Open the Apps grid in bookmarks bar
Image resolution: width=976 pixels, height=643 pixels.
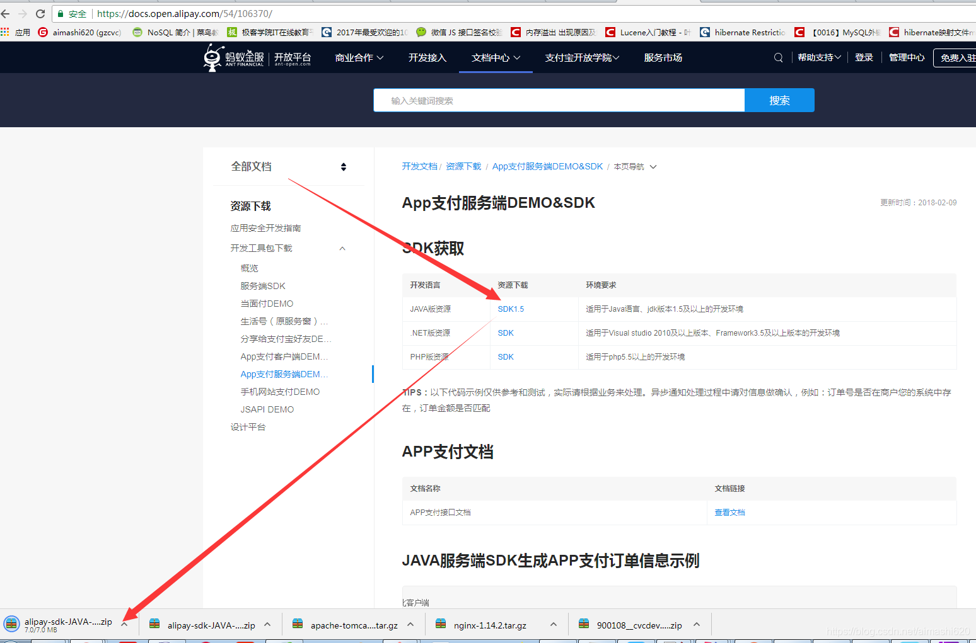(5, 32)
